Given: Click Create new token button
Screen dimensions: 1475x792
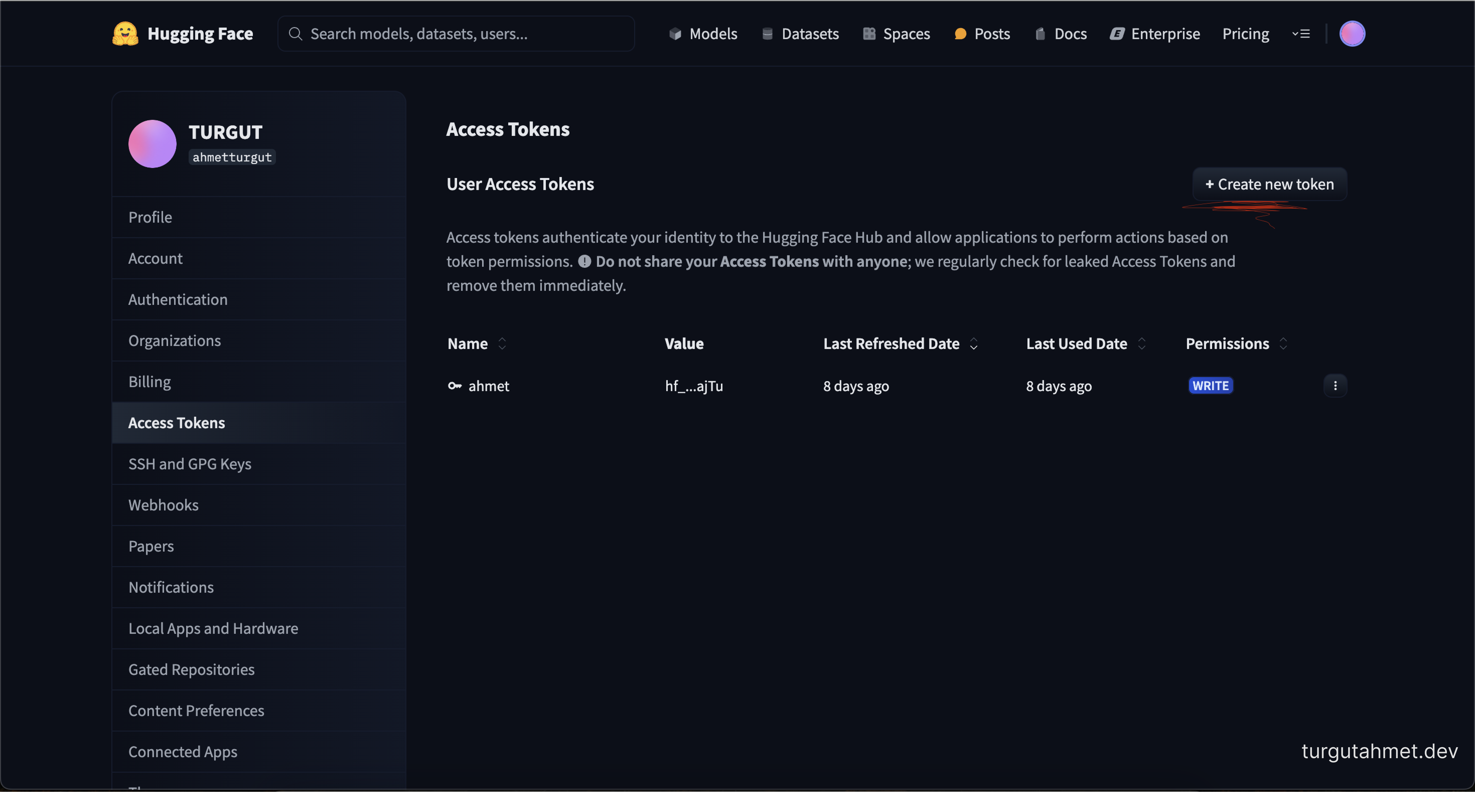Looking at the screenshot, I should [x=1270, y=184].
